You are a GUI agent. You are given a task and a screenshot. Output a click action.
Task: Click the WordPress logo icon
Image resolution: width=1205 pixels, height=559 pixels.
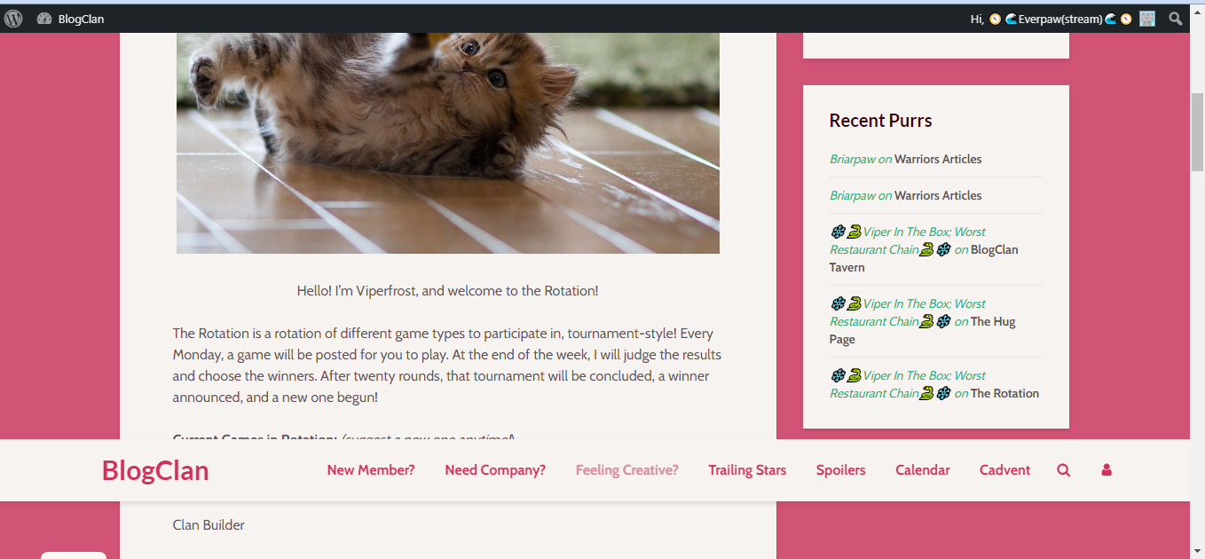(x=13, y=18)
